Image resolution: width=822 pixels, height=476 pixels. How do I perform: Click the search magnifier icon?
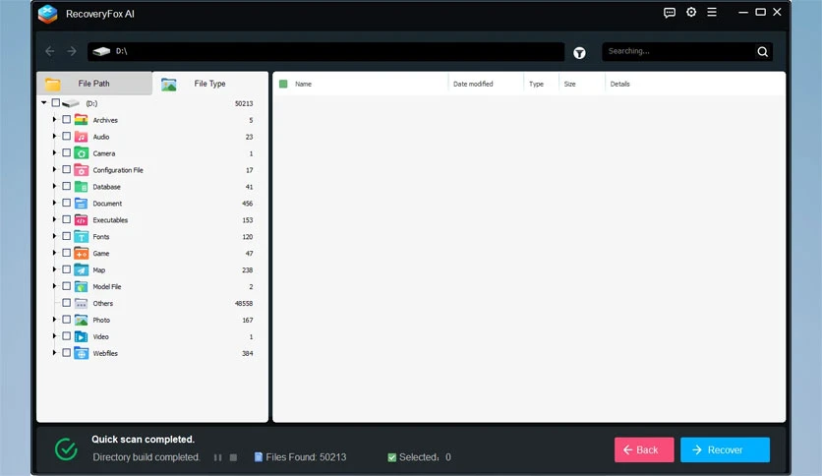pyautogui.click(x=762, y=51)
